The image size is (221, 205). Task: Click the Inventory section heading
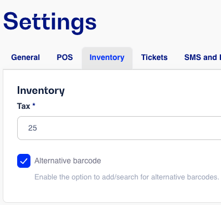pyautogui.click(x=41, y=91)
